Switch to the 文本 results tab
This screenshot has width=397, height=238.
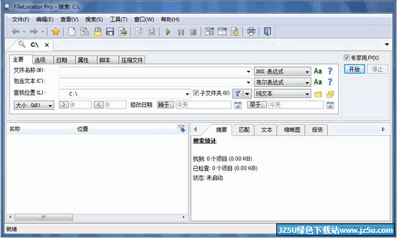(x=266, y=130)
